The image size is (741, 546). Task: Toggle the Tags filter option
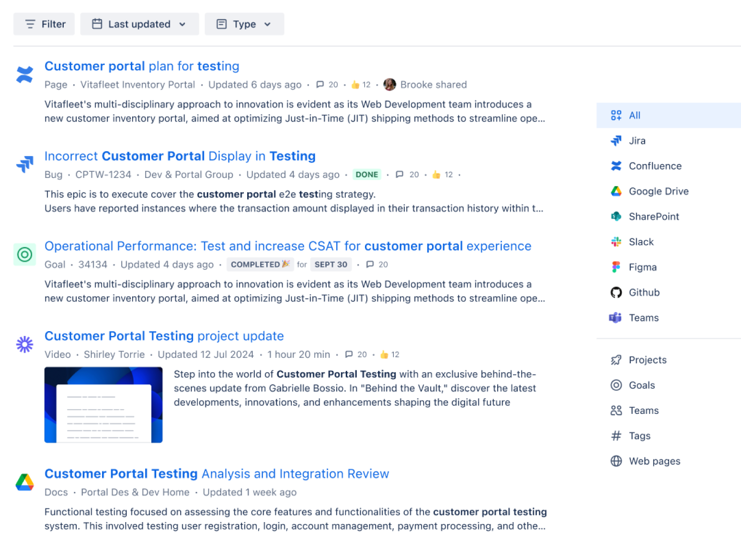click(639, 436)
